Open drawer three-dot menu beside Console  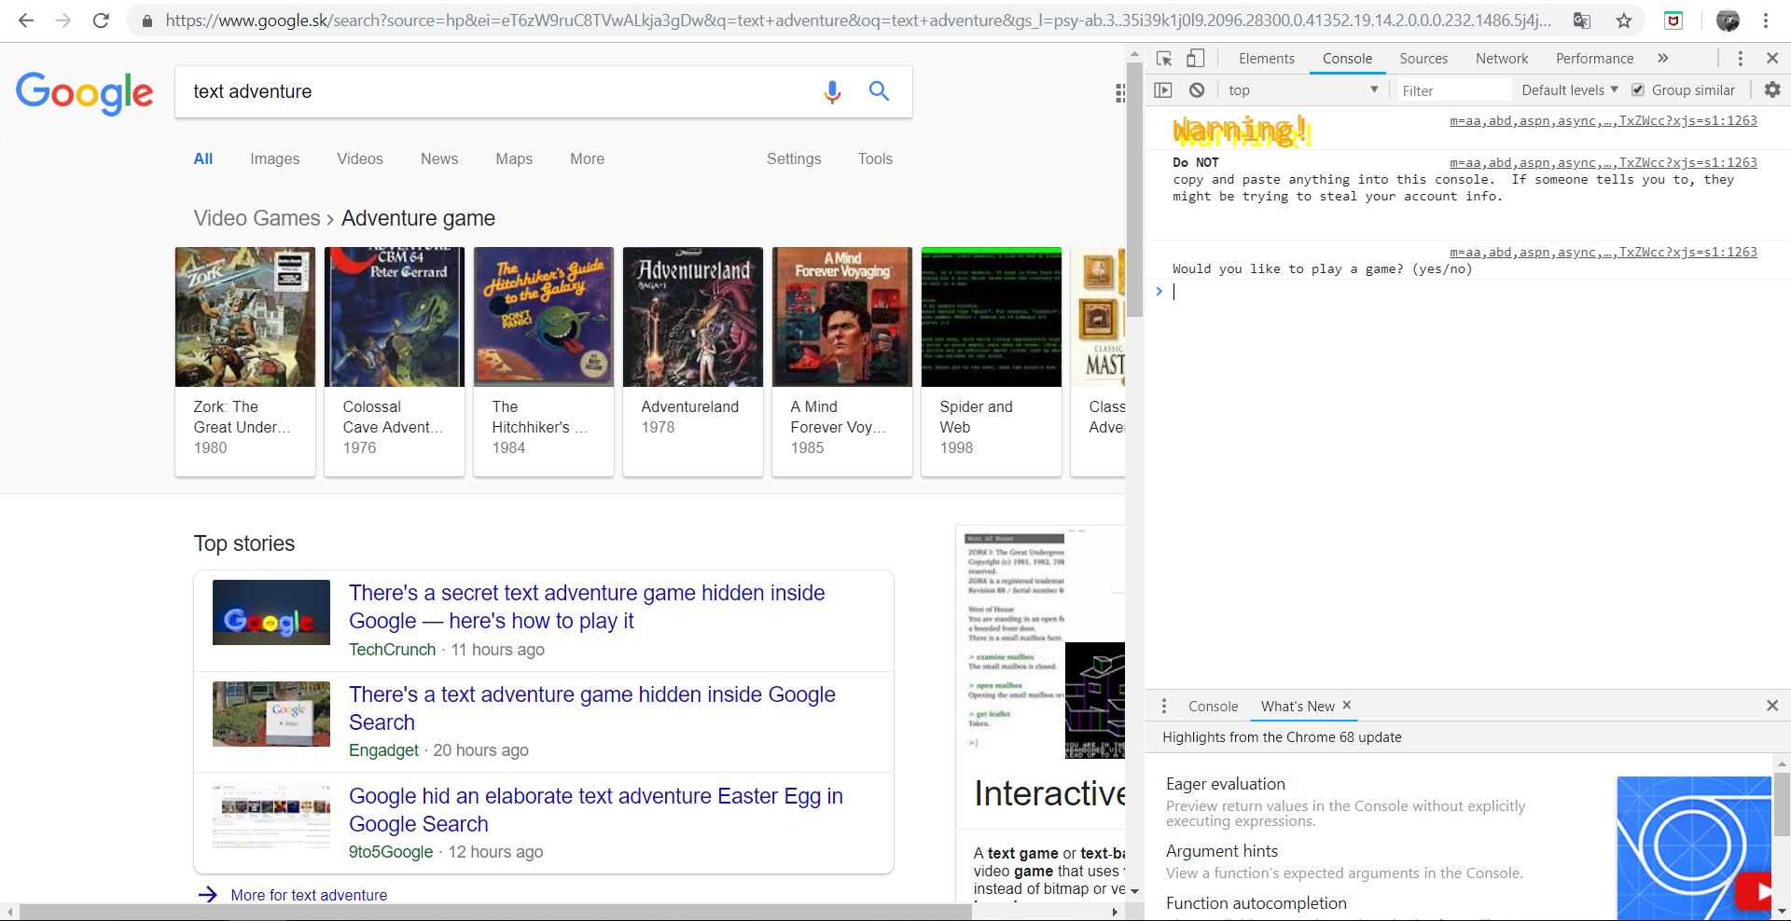pos(1163,707)
